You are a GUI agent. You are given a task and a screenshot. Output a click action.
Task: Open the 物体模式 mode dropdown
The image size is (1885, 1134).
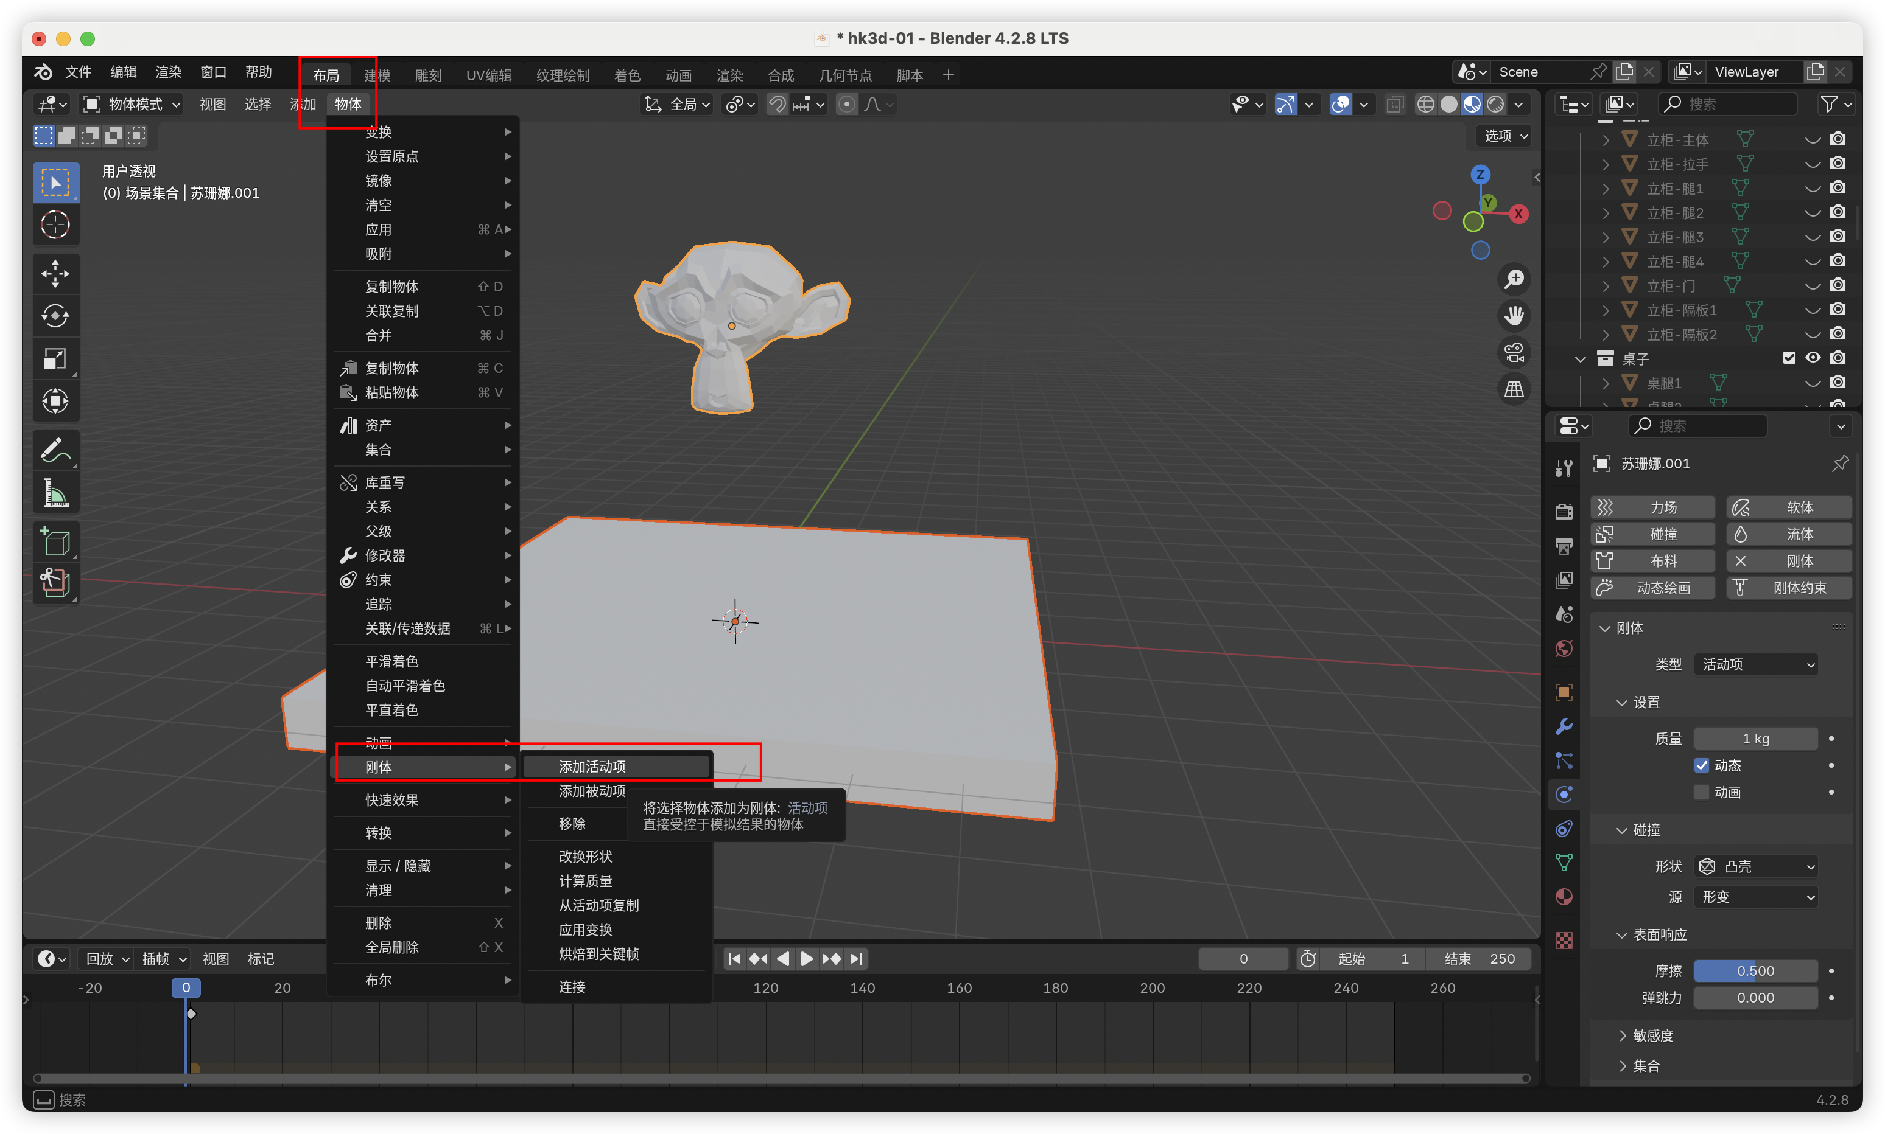tap(132, 104)
